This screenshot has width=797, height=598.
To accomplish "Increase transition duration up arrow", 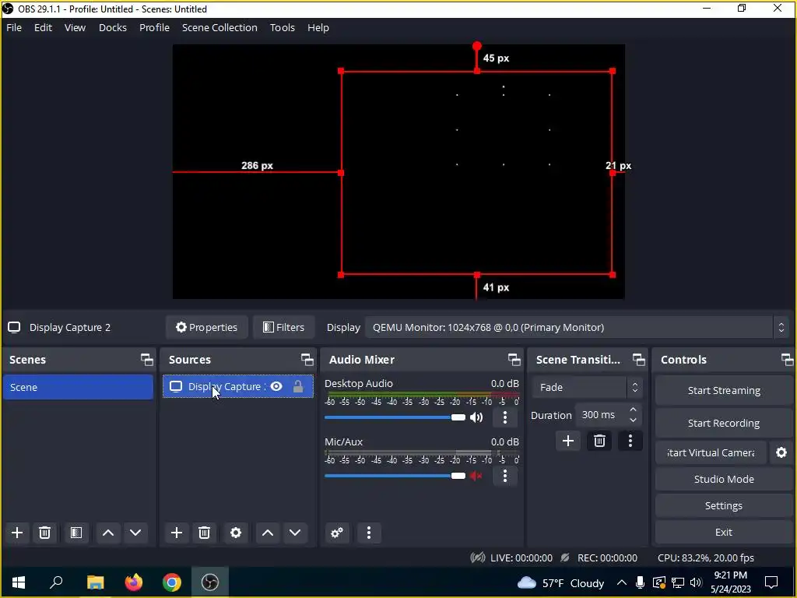I will [633, 410].
